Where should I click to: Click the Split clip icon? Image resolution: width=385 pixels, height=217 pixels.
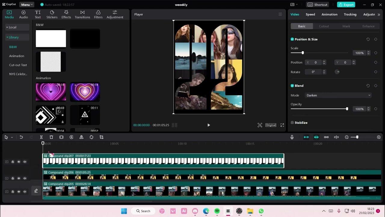[x=42, y=137]
